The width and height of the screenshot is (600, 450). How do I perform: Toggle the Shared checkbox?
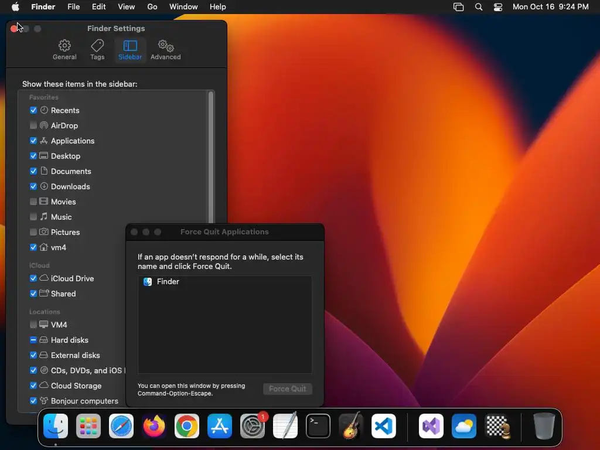click(x=33, y=294)
